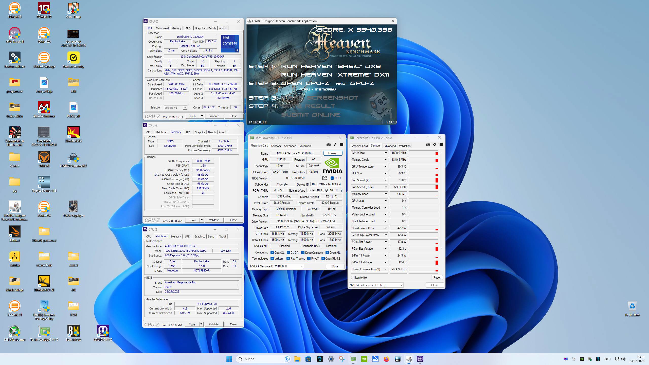Expand the GPU Temperature sensor dropdown
Image resolution: width=649 pixels, height=365 pixels.
[386, 167]
